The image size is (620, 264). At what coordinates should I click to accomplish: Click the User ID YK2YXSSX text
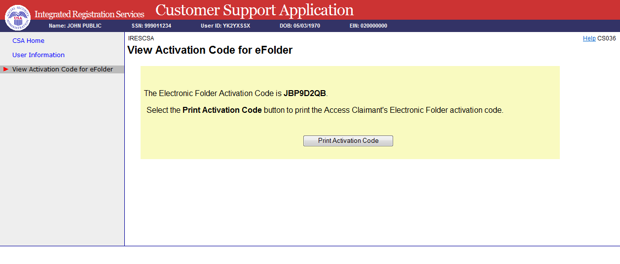coord(225,26)
